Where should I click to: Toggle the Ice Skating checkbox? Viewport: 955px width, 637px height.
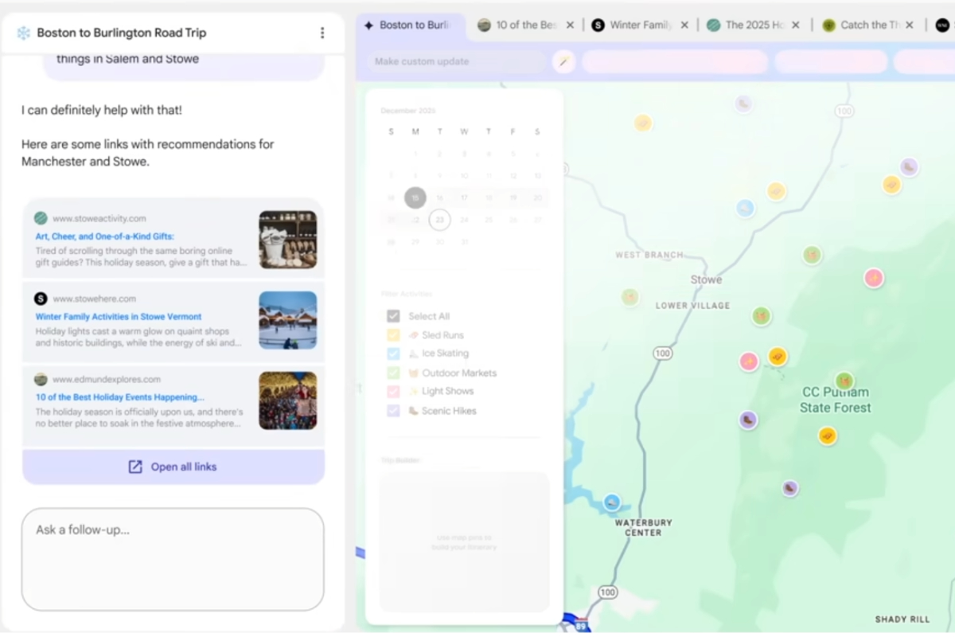pyautogui.click(x=392, y=354)
